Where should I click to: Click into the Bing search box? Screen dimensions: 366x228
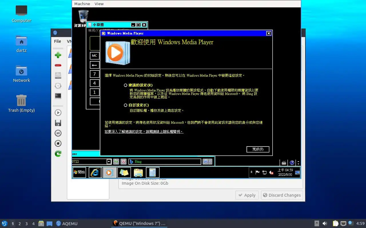point(165,162)
